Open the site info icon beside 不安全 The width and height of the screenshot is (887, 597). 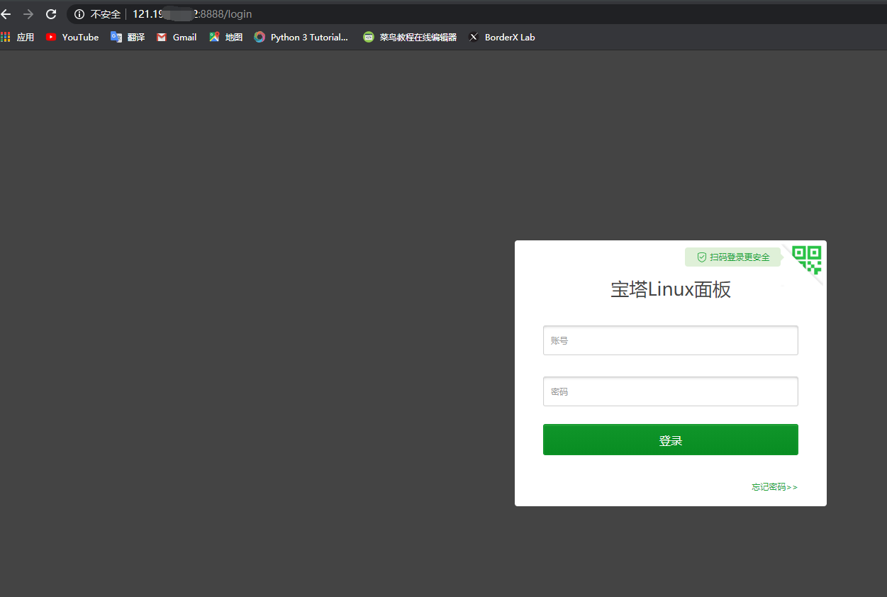(79, 14)
